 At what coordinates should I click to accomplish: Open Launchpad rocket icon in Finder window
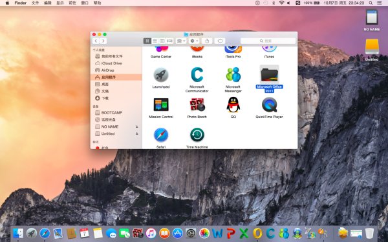[x=161, y=75]
